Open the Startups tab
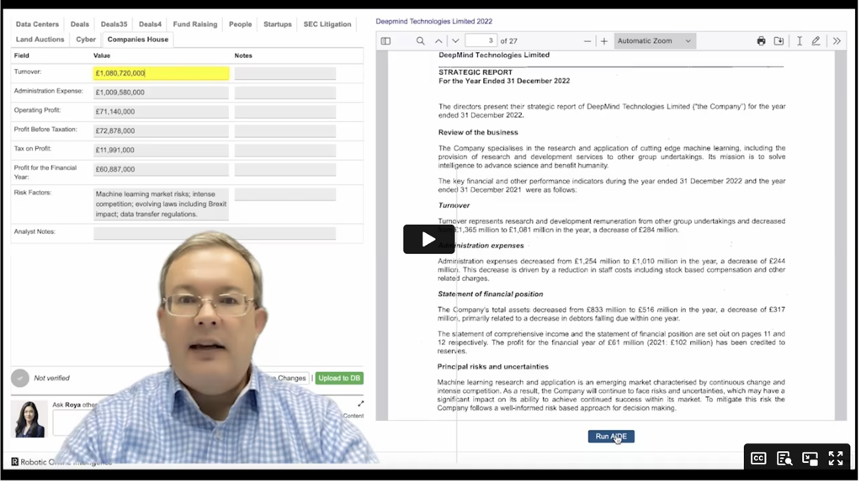The height and width of the screenshot is (483, 861). (279, 24)
